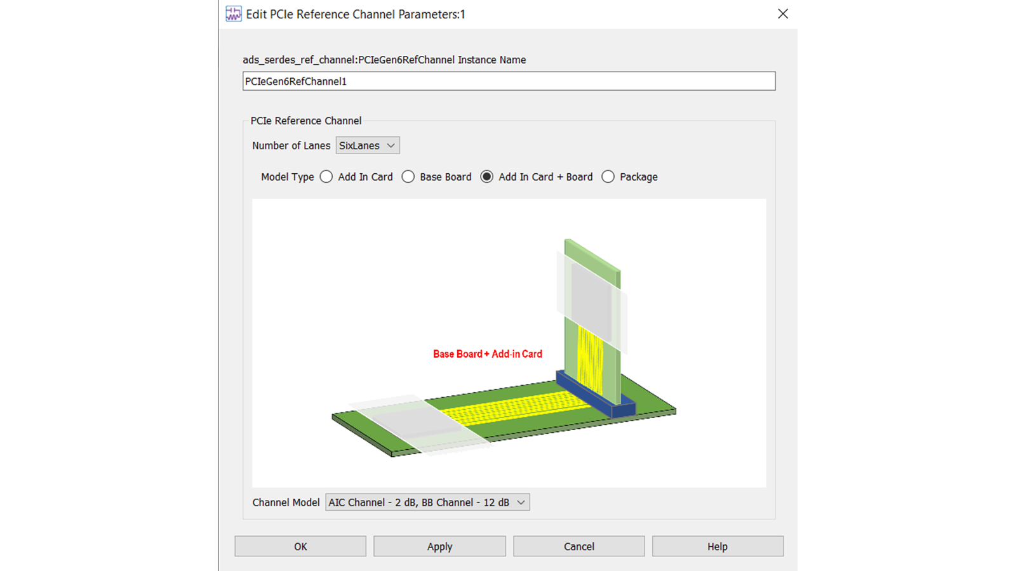1016x571 pixels.
Task: Close the Edit PCIe Reference Channel dialog
Action: [x=783, y=14]
